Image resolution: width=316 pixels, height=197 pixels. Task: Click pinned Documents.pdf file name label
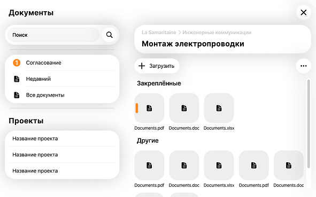click(149, 128)
